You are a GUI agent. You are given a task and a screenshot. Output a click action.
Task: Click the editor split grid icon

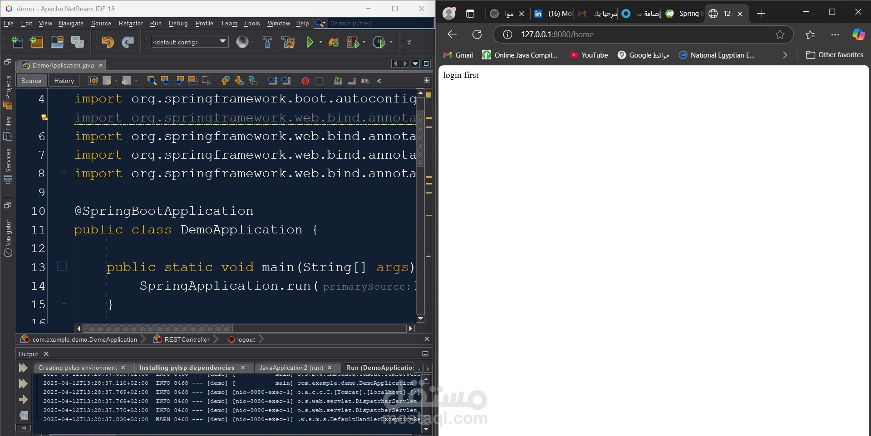427,80
